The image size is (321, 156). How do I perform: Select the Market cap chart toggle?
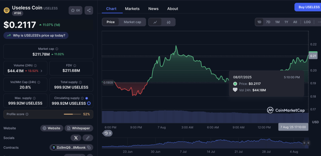pyautogui.click(x=133, y=22)
